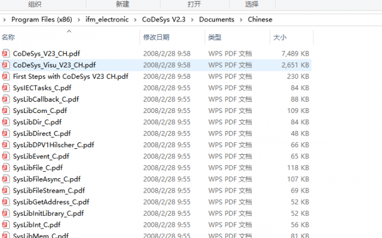Viewport: 382px width, 238px height.
Task: Click WPS PDF 文档 type of SysLibEvent_C.pdf
Action: coord(230,157)
